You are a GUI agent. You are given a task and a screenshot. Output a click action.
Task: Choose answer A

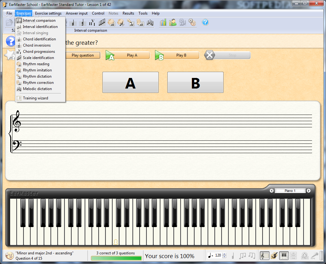click(131, 82)
